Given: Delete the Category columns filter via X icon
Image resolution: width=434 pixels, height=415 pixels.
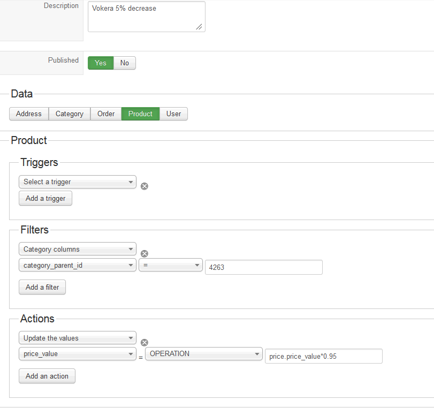Looking at the screenshot, I should [144, 254].
